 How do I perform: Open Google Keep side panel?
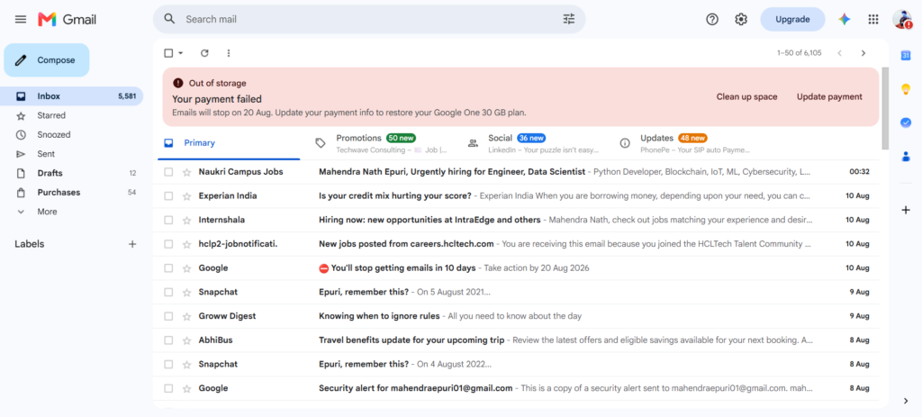point(906,89)
